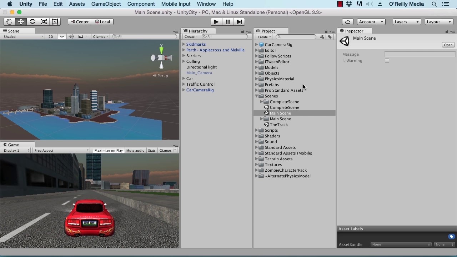Toggle Mute audio in Game view
Viewport: 457px width, 257px height.
click(x=135, y=151)
